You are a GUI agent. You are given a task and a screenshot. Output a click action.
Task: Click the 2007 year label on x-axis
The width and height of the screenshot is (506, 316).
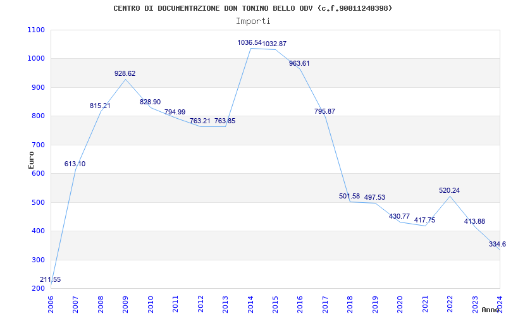coord(76,304)
